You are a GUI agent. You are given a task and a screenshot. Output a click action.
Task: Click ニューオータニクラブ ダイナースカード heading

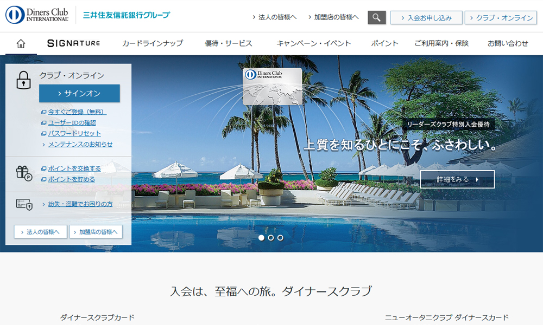(x=447, y=317)
